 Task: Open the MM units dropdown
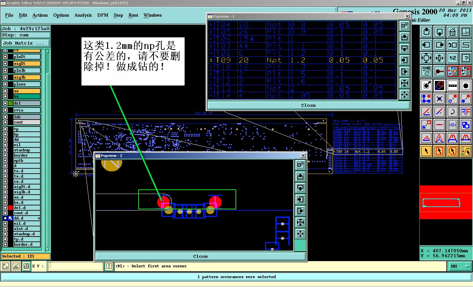click(x=460, y=266)
